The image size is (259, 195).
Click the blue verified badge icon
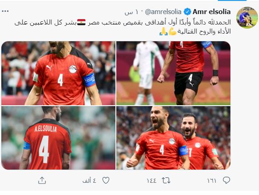coord(187,12)
